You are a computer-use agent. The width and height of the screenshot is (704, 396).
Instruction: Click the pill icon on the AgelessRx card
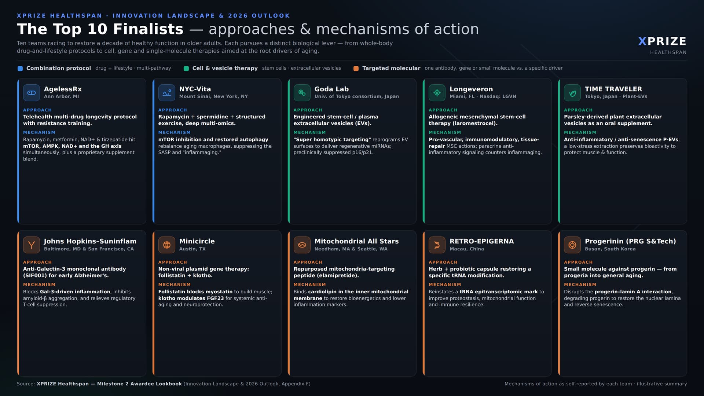32,93
